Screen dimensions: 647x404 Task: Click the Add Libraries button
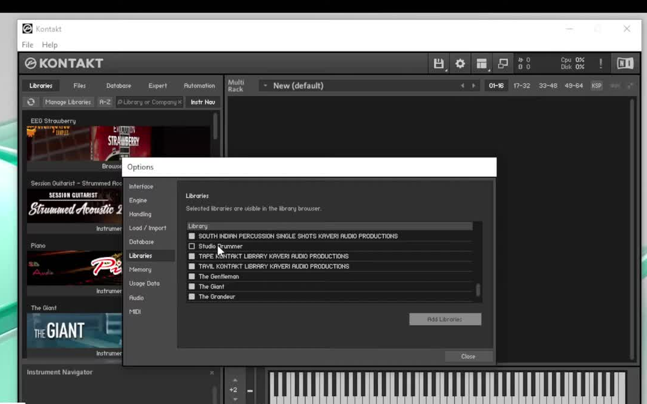[x=445, y=319]
